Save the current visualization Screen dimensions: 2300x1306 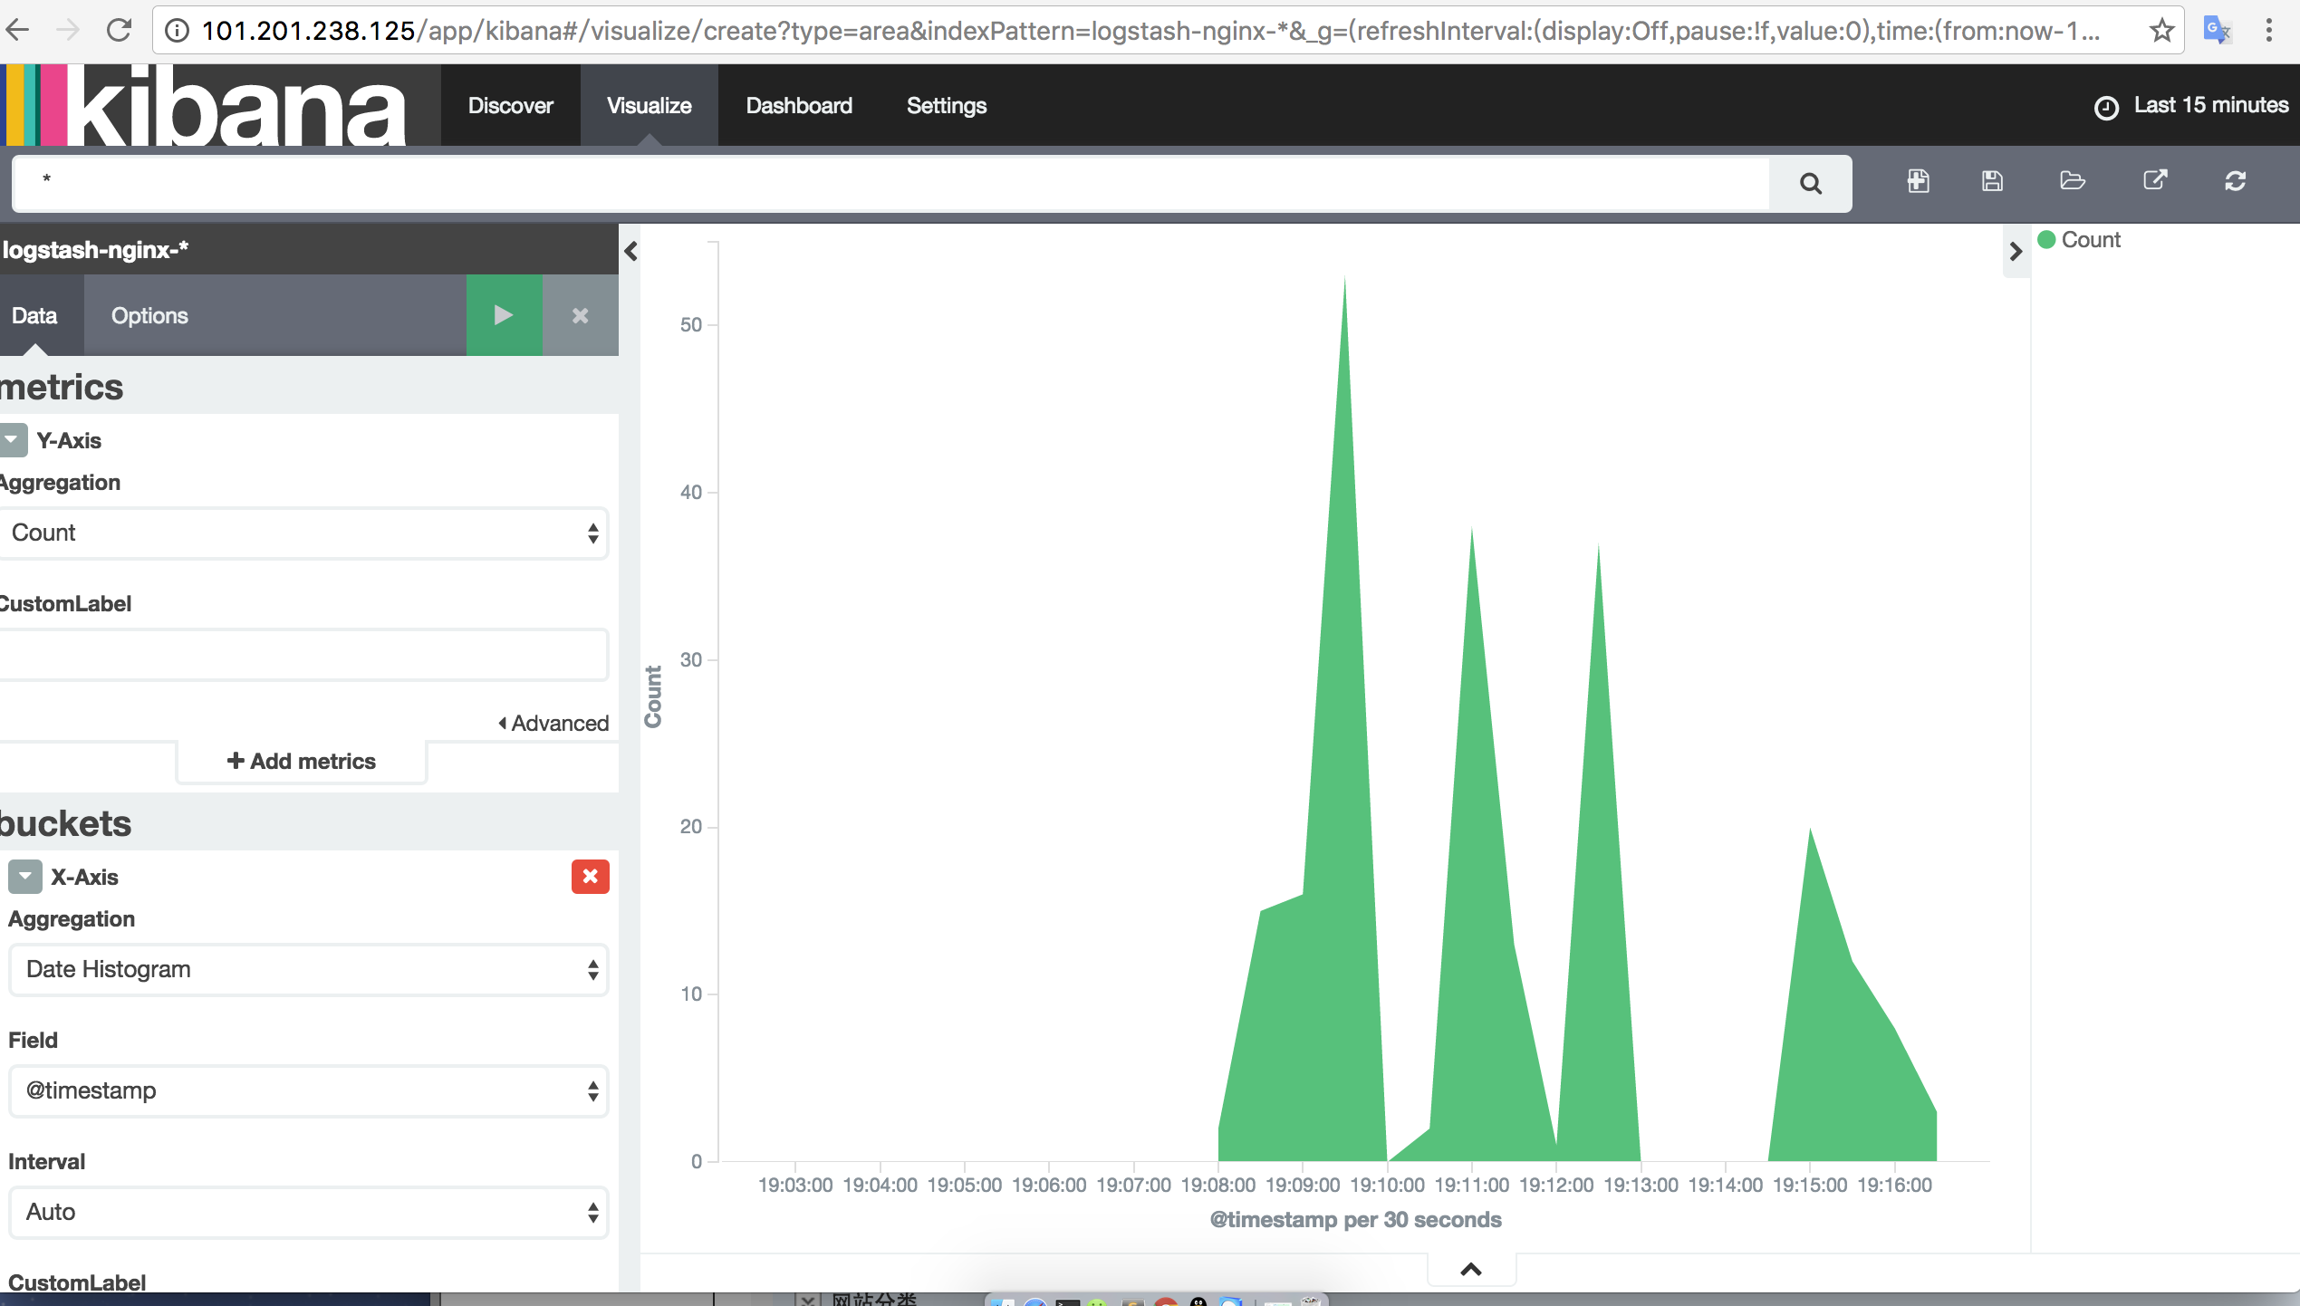point(1992,181)
